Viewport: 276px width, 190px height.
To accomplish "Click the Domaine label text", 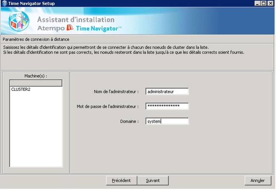I will 130,121.
